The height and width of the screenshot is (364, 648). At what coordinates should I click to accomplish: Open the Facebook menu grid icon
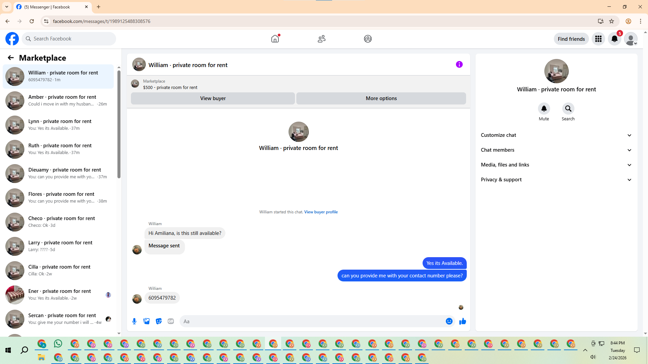598,39
